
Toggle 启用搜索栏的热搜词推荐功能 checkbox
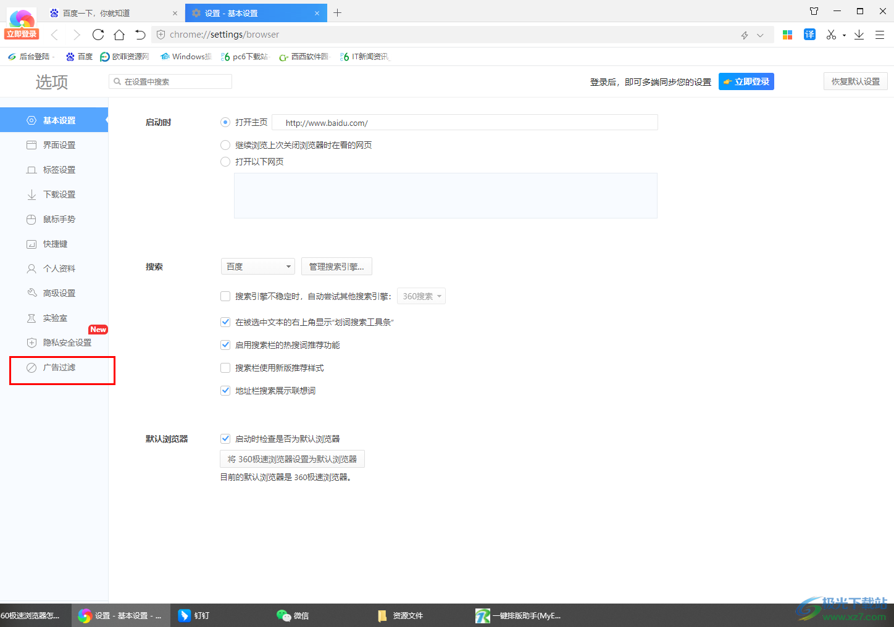[225, 345]
